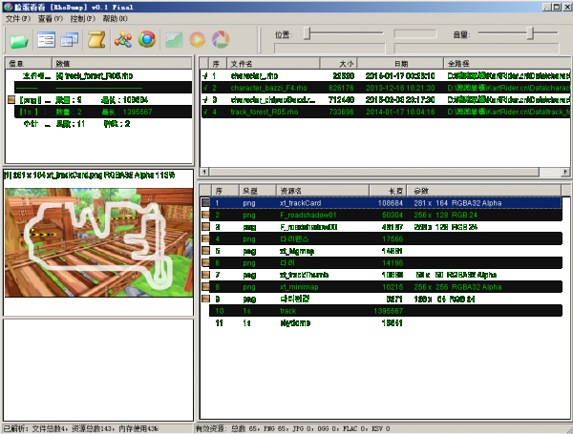Select resource row xt_bigmap
This screenshot has width=573, height=434.
click(x=385, y=251)
